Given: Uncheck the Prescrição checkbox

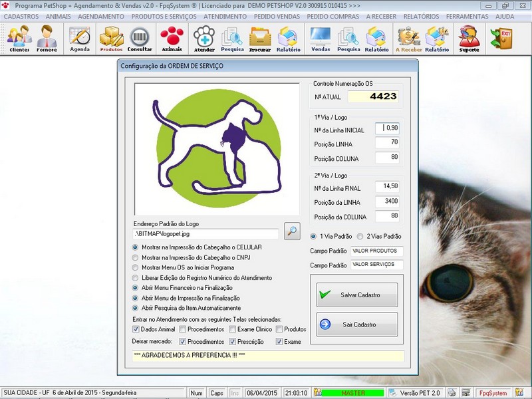Looking at the screenshot, I should (232, 342).
